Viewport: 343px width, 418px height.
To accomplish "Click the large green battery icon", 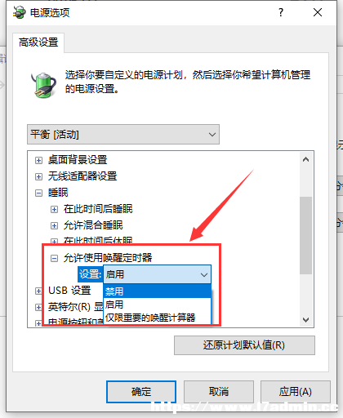I will tap(43, 85).
